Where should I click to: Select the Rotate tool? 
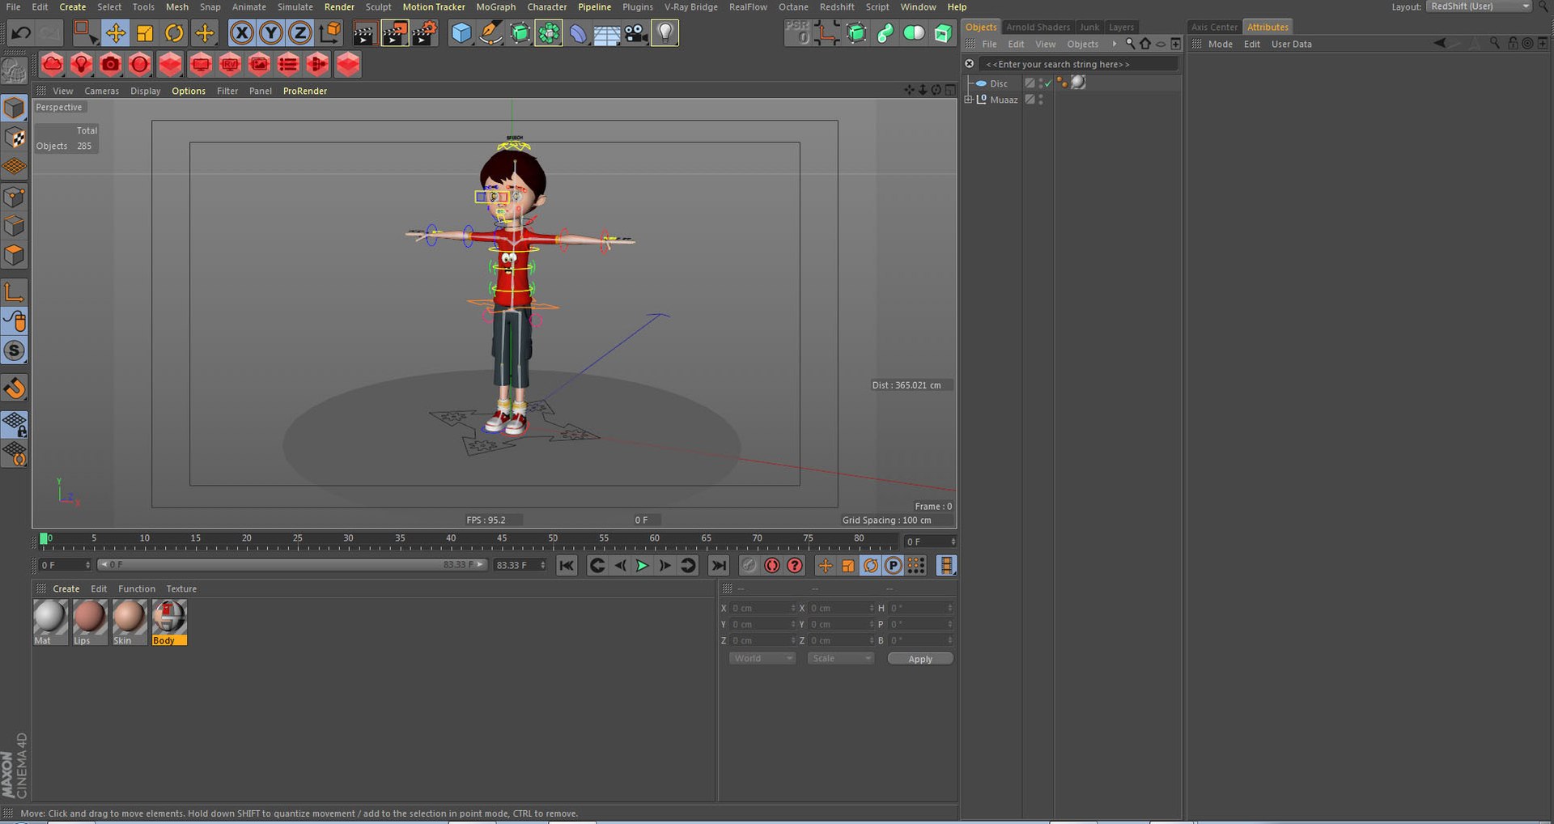tap(174, 33)
